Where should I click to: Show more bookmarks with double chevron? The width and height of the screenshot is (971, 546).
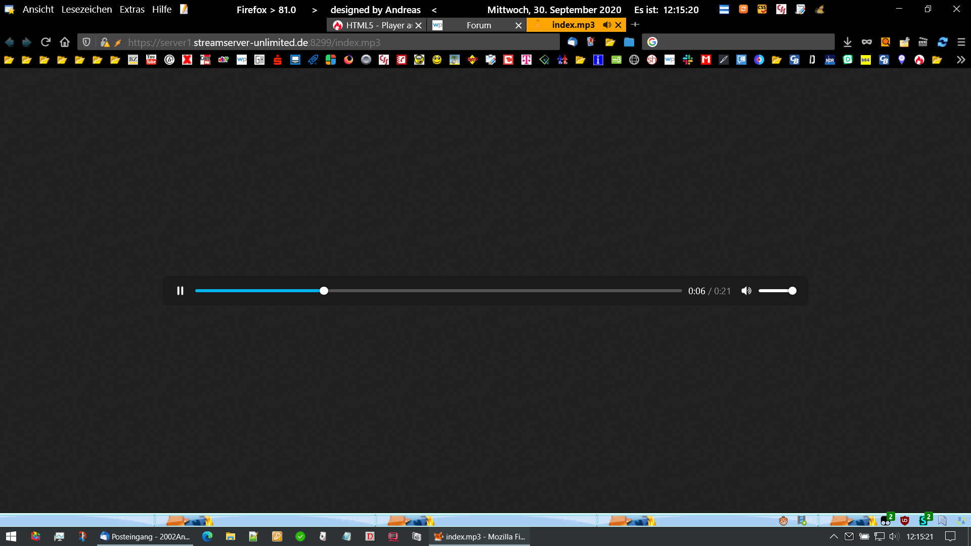(960, 60)
